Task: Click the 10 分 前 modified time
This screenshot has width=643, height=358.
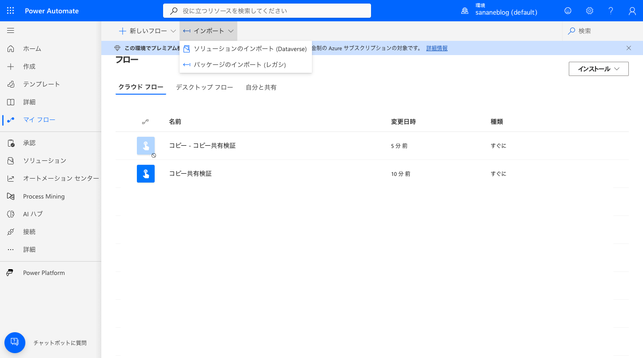Action: click(x=401, y=174)
